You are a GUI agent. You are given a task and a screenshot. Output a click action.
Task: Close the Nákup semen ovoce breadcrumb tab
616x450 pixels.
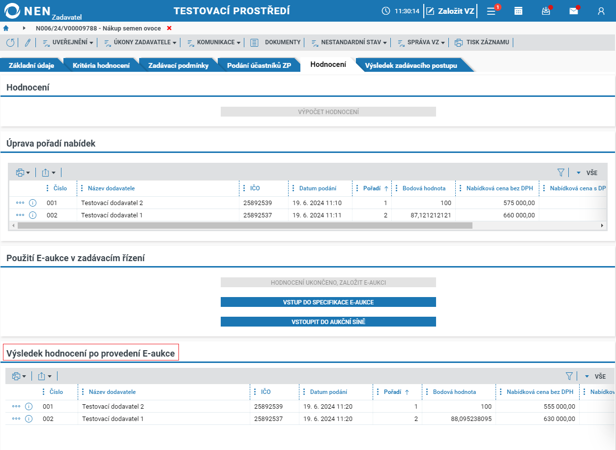point(169,29)
